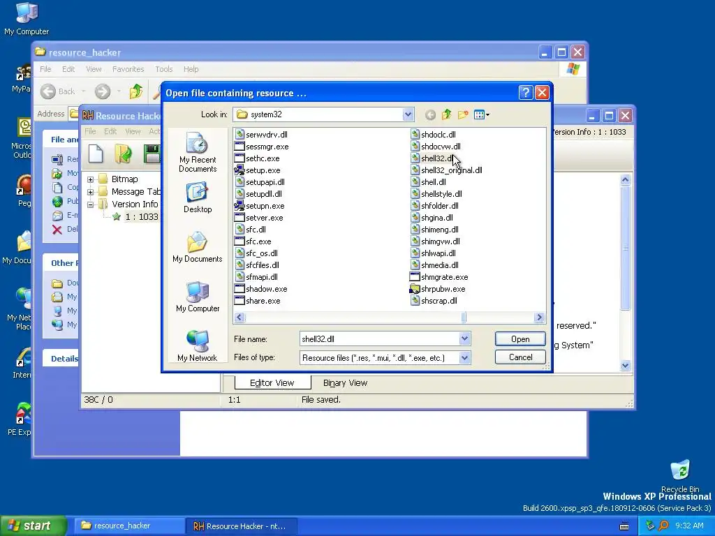Click Resource Hacker editor vertical scrollbar thumb
Image resolution: width=715 pixels, height=536 pixels.
(625, 248)
